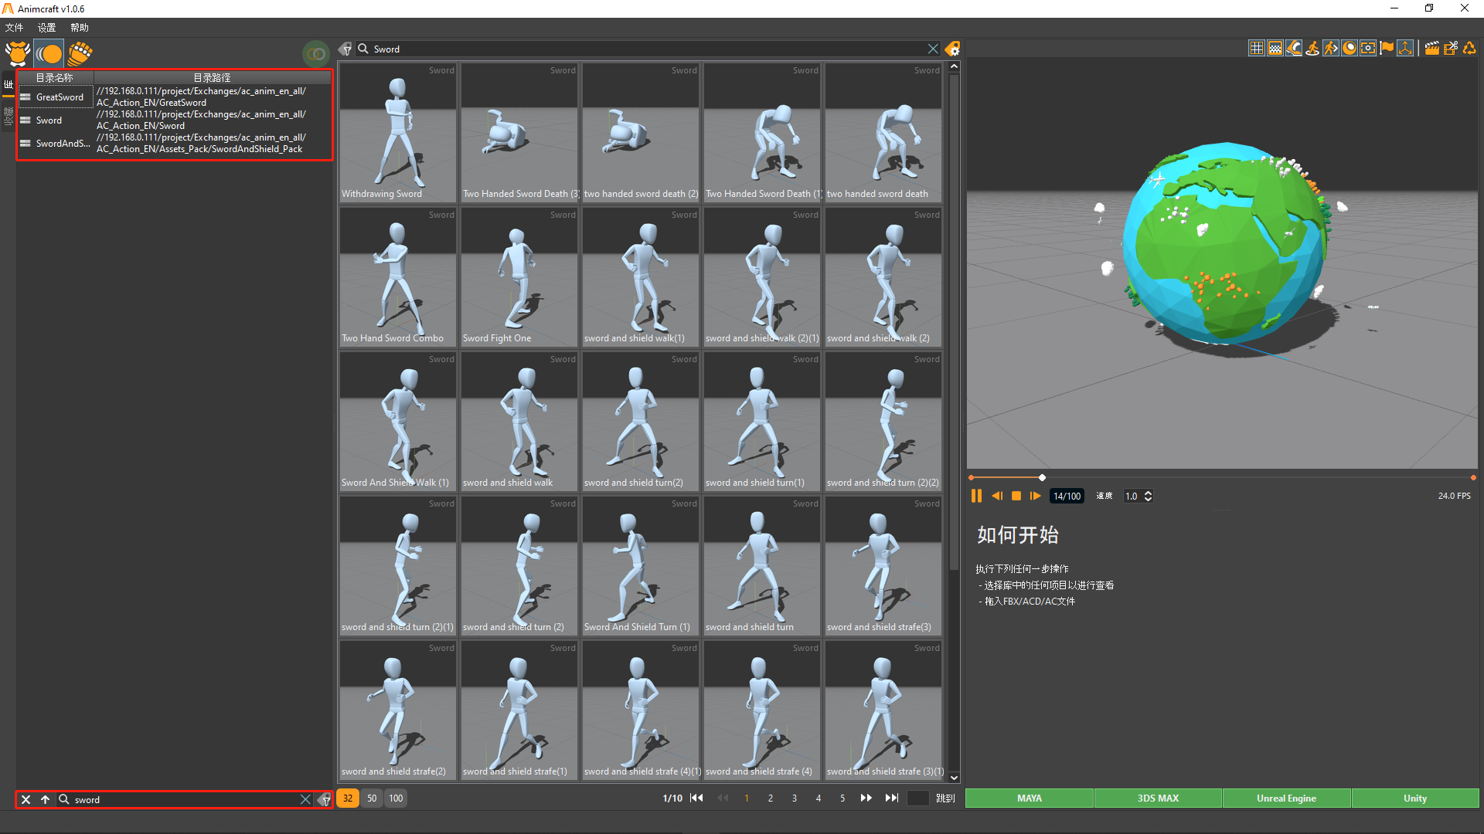The width and height of the screenshot is (1484, 834).
Task: Export to MAYA button
Action: pyautogui.click(x=1029, y=798)
